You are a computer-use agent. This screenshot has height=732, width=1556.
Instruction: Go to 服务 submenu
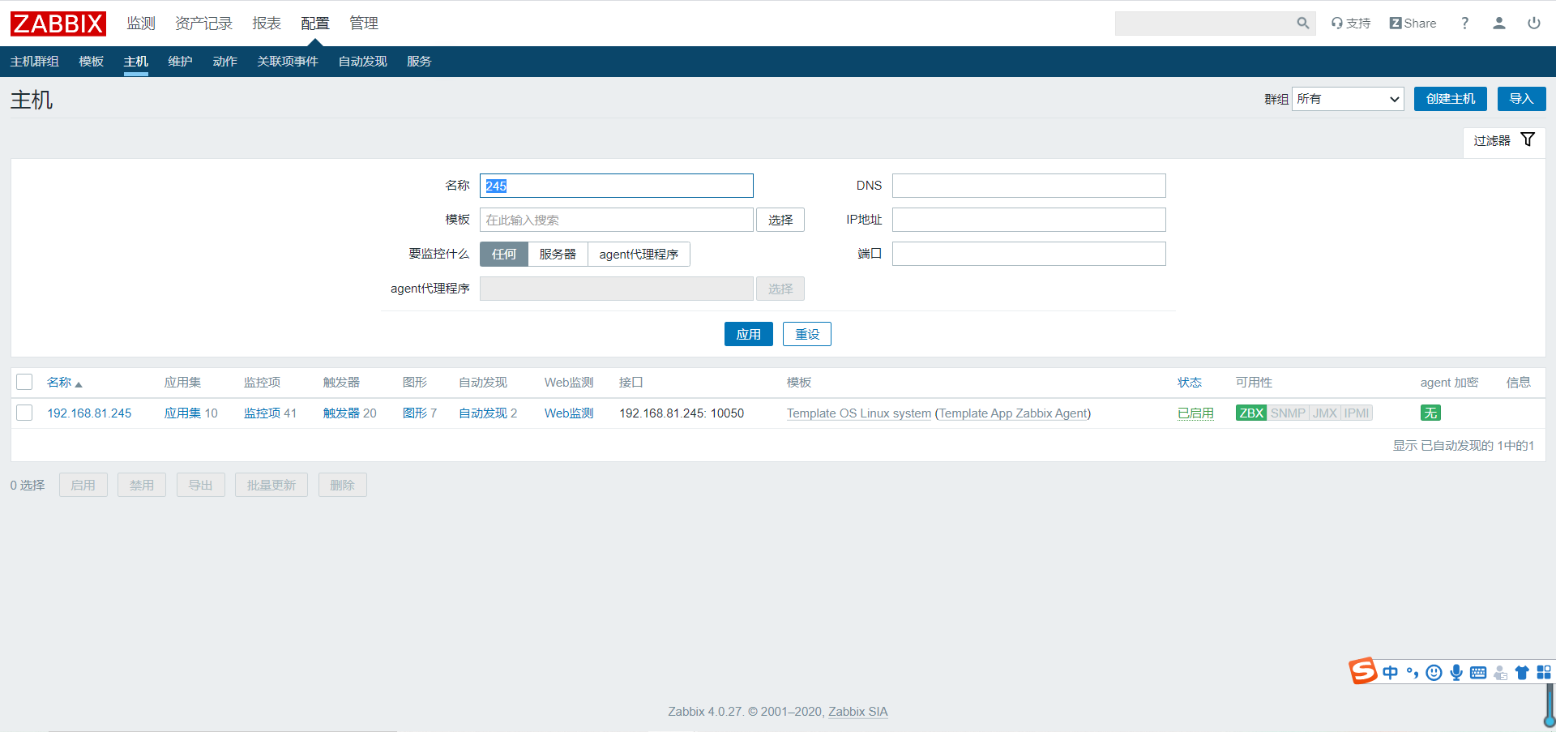(419, 62)
